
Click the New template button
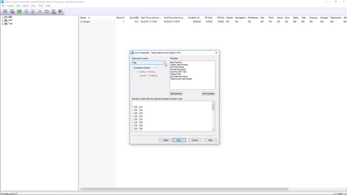click(x=208, y=94)
